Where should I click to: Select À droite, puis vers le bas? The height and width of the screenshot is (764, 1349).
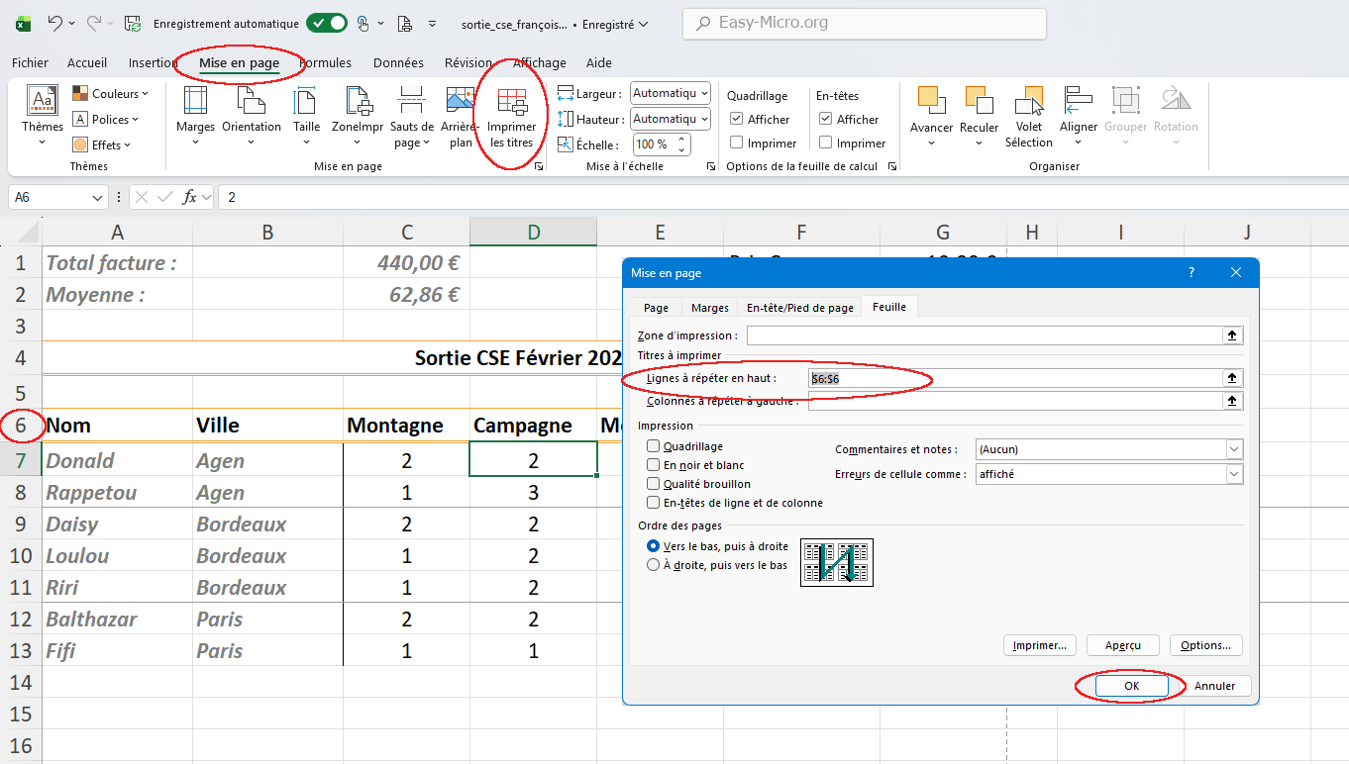[x=653, y=565]
